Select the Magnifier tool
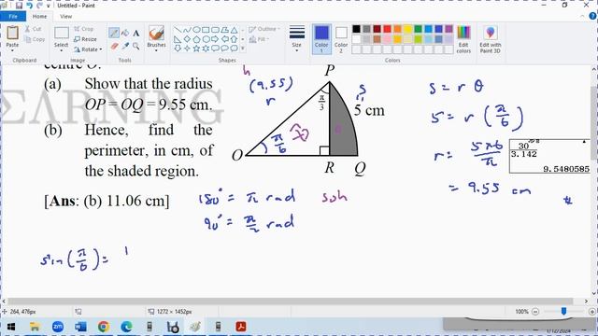This screenshot has width=598, height=336. click(x=136, y=47)
